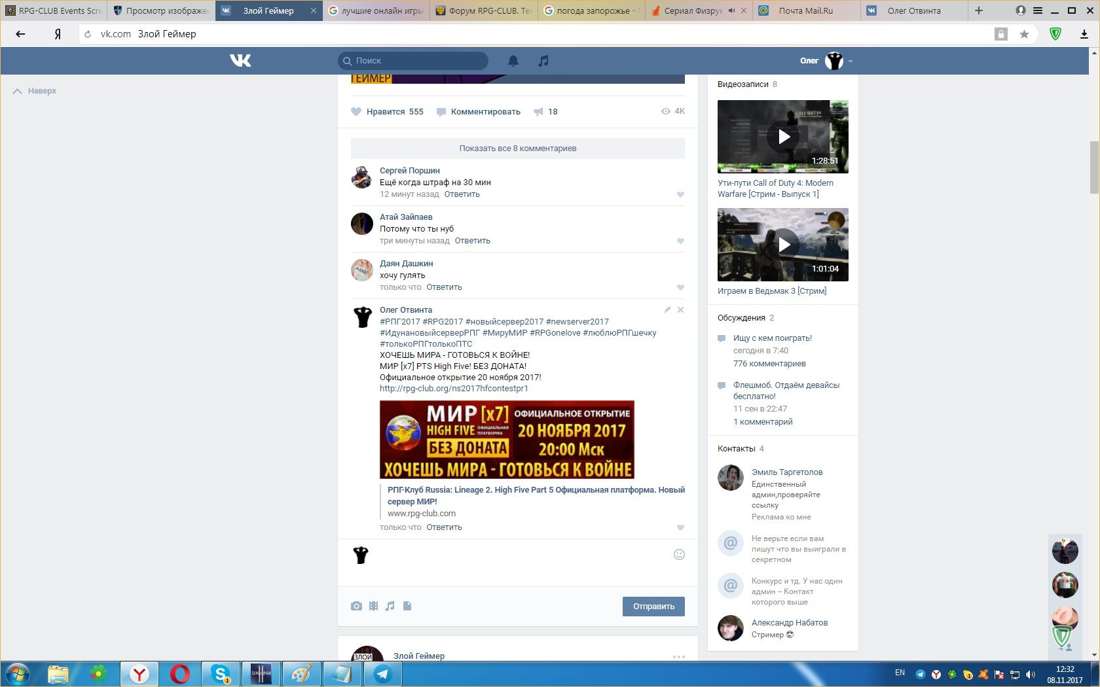
Task: Bookmark page with star icon
Action: [x=1024, y=34]
